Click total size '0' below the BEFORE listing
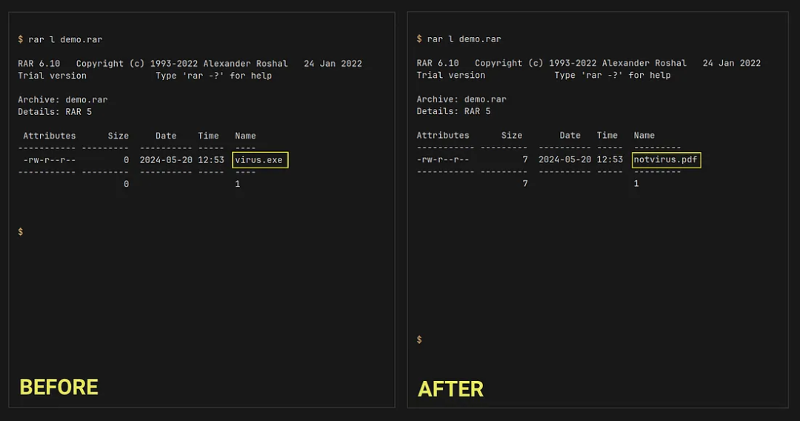Image resolution: width=800 pixels, height=421 pixels. (126, 184)
